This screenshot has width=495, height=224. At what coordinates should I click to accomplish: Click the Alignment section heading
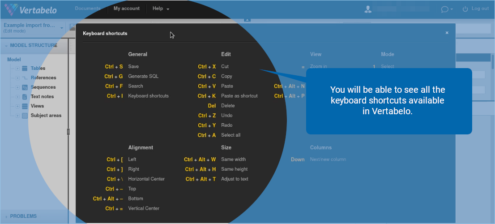[x=141, y=147]
